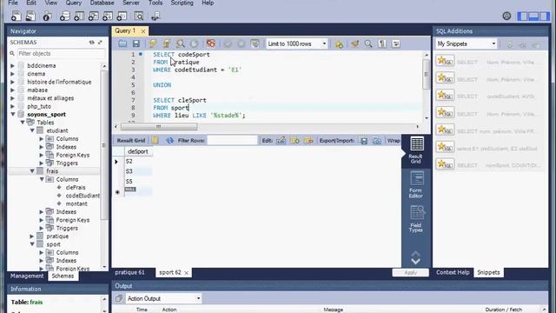The image size is (556, 313).
Task: Open the Field Types panel
Action: tap(416, 219)
